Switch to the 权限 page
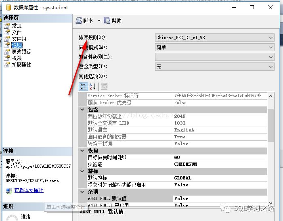The width and height of the screenshot is (283, 221). click(x=17, y=58)
